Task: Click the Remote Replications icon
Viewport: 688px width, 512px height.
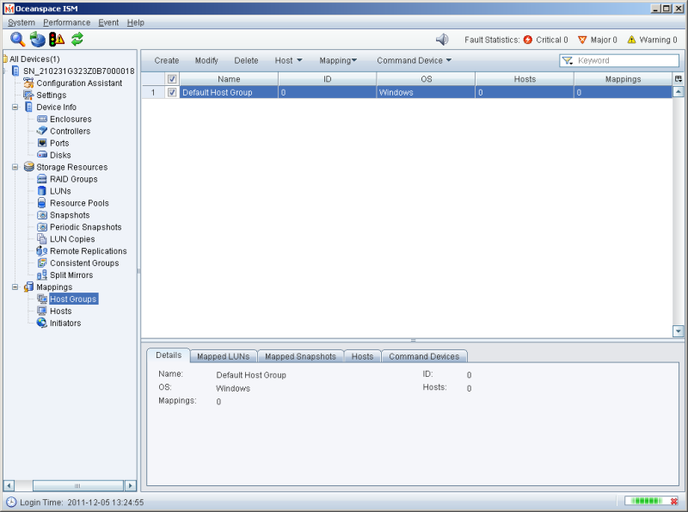Action: pyautogui.click(x=42, y=250)
